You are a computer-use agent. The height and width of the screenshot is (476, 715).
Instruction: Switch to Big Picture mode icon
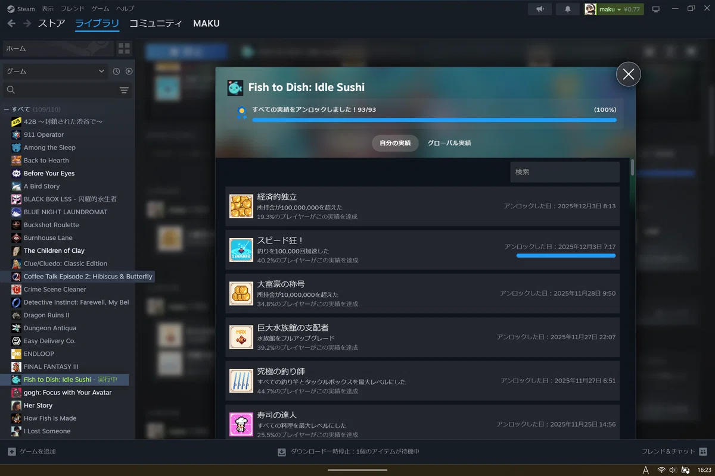tap(656, 9)
